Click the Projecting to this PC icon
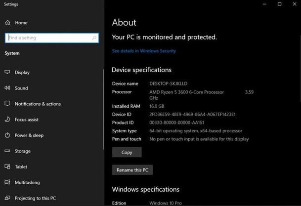Screen dimensions: 301x206 pyautogui.click(x=7, y=198)
